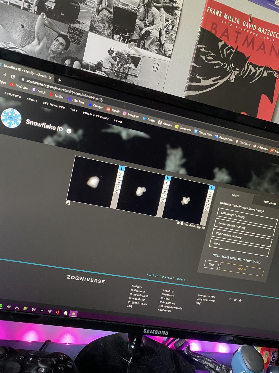Click the left snowflake image
279x373 pixels.
92,182
